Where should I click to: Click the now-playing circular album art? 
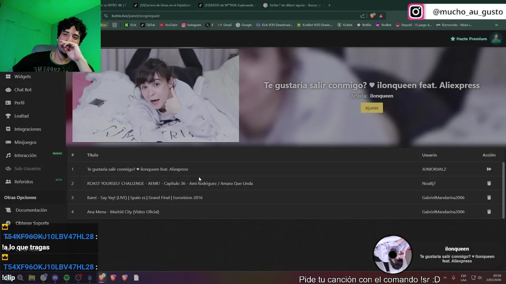point(393,255)
